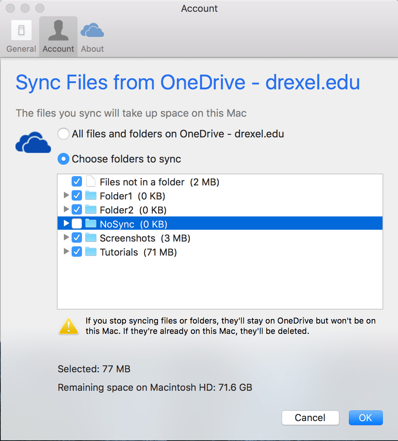The image size is (398, 441).
Task: Expand the NoSync folder contents
Action: (66, 223)
